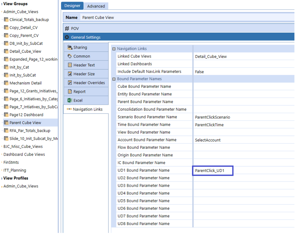Click the Page12 Dashboard grid icon
Screen dimensions: 301x237
pos(6,115)
